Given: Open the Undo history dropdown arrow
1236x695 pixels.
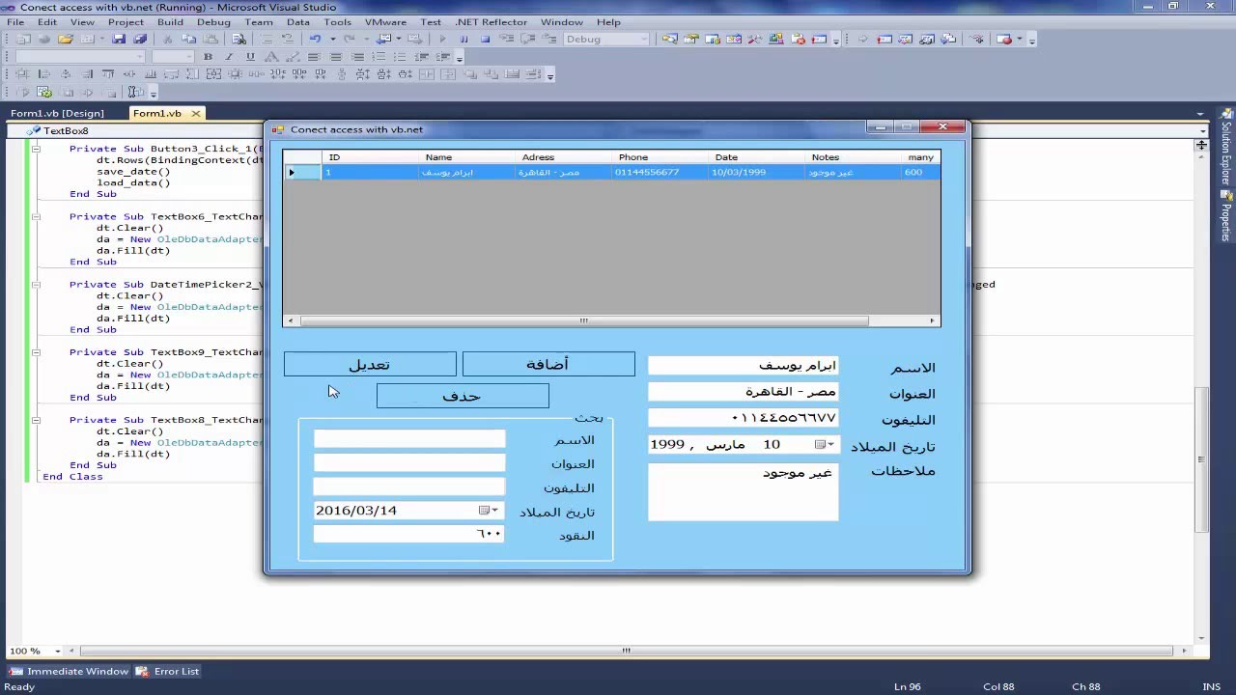Looking at the screenshot, I should point(332,40).
